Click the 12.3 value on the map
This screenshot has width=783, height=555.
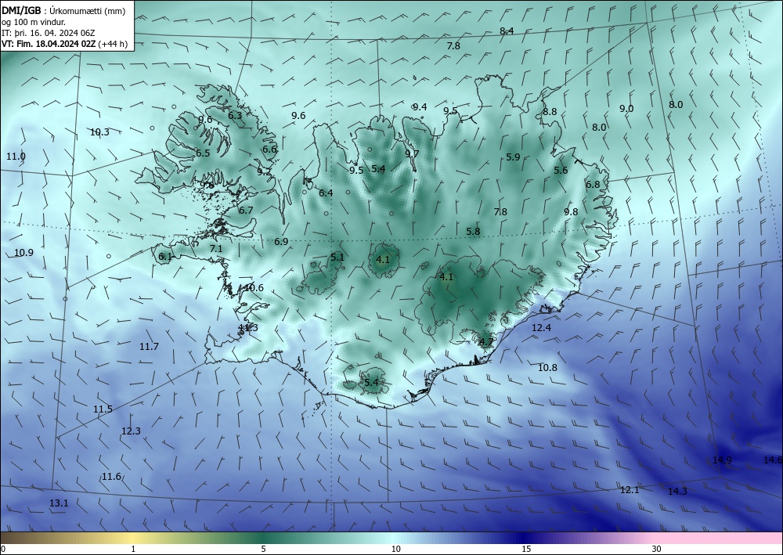coord(131,431)
